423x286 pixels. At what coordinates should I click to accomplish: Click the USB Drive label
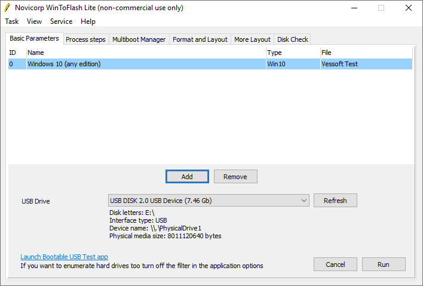[36, 201]
